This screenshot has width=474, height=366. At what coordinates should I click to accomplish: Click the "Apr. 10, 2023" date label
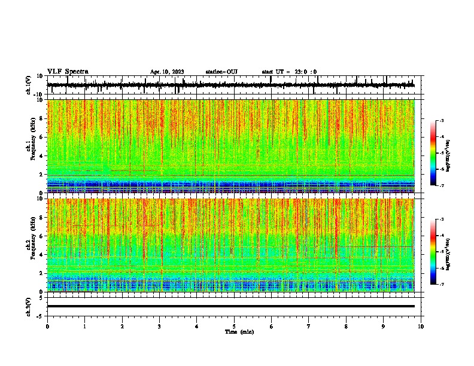point(167,72)
